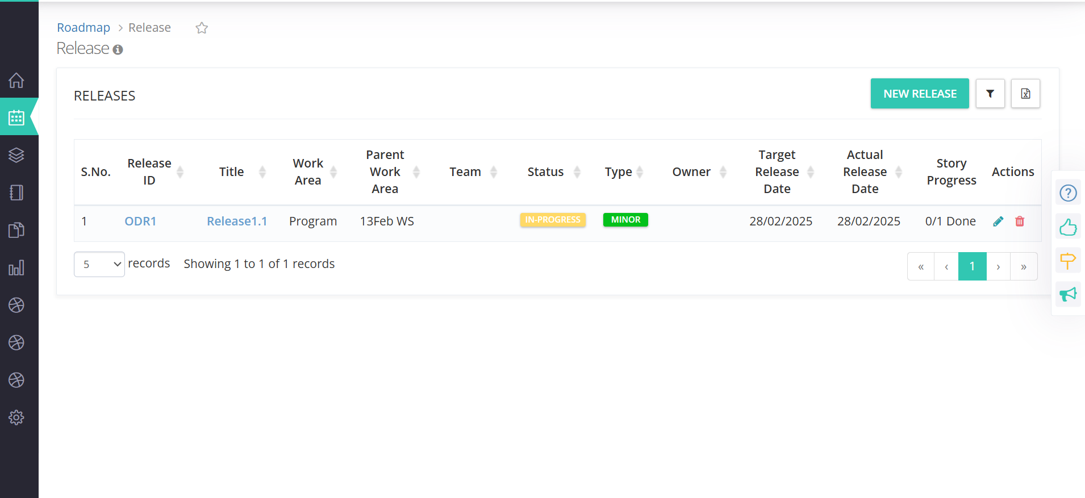1085x498 pixels.
Task: Open the records per page dropdown
Action: click(99, 265)
